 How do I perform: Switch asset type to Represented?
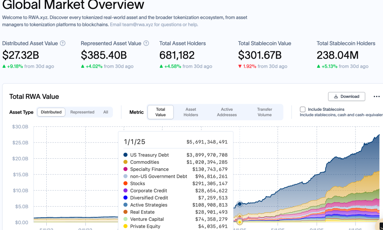tap(82, 112)
